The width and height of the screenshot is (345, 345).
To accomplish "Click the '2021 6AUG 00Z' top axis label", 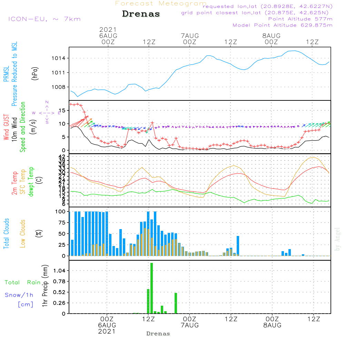I will (108, 36).
